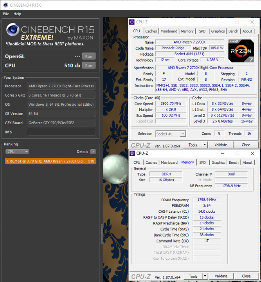Click Validate in lower CPU-Z window
Viewport: 261px width, 282px height.
[221, 276]
